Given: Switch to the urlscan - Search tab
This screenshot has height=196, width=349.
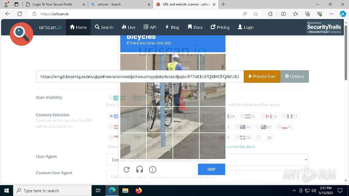Looking at the screenshot, I should [x=120, y=4].
